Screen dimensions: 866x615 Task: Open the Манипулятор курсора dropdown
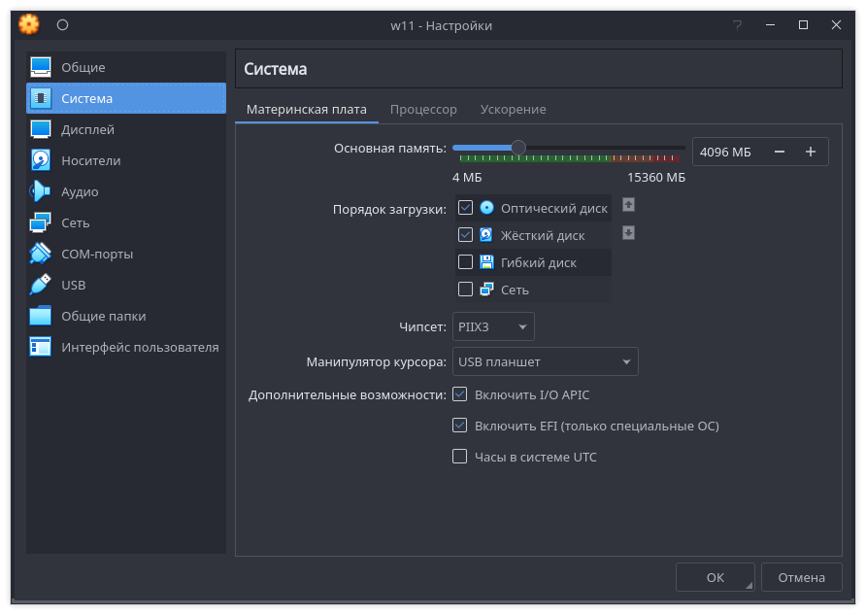click(x=545, y=360)
